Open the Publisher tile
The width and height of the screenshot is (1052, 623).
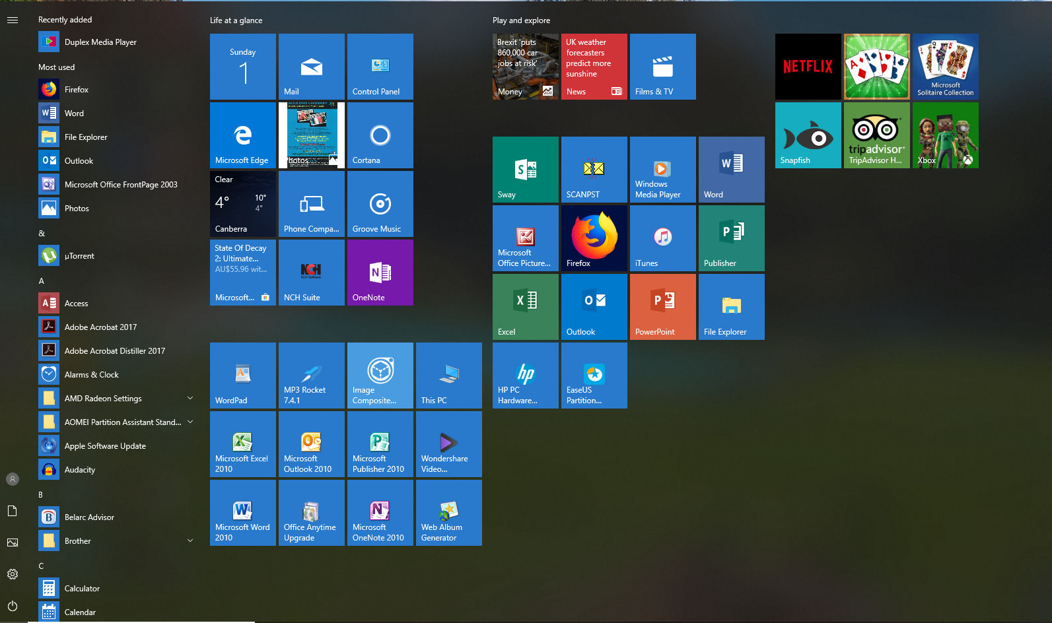tap(731, 238)
